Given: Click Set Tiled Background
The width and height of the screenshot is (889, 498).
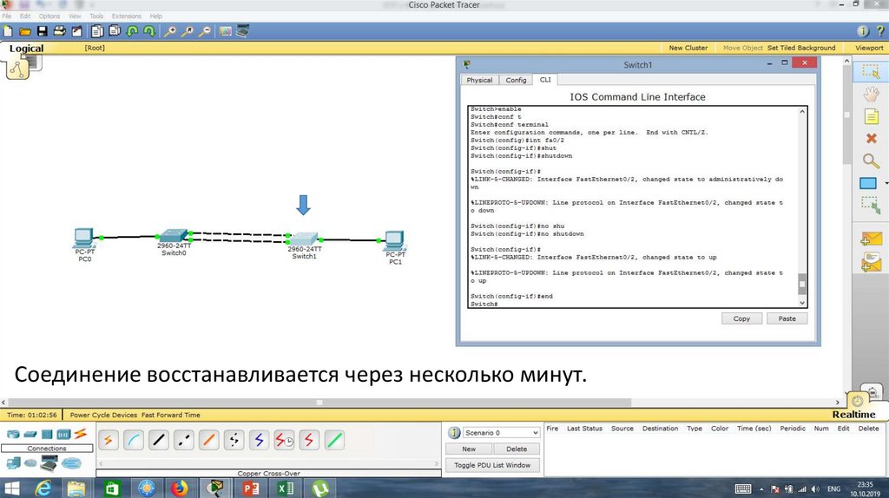Looking at the screenshot, I should tap(801, 48).
